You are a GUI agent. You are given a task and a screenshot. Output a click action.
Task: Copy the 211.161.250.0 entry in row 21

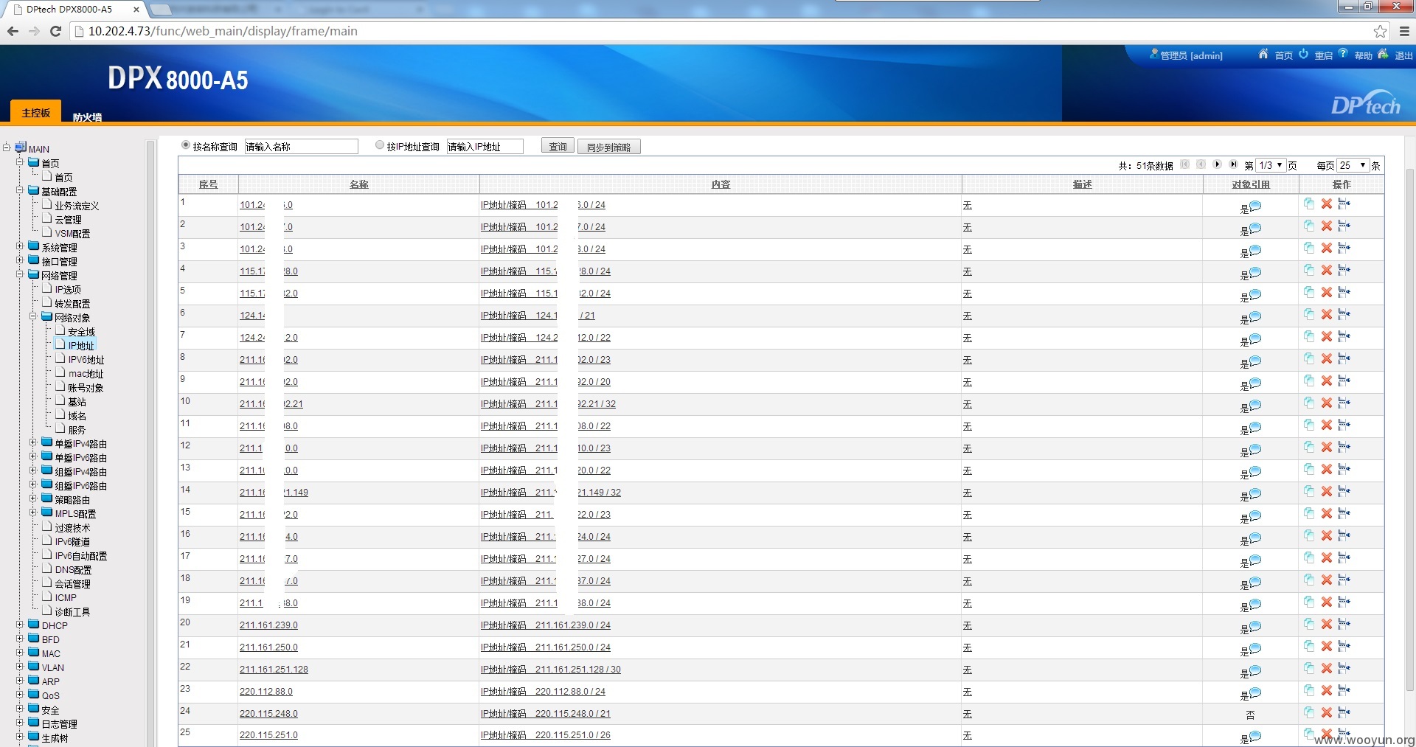[1309, 647]
